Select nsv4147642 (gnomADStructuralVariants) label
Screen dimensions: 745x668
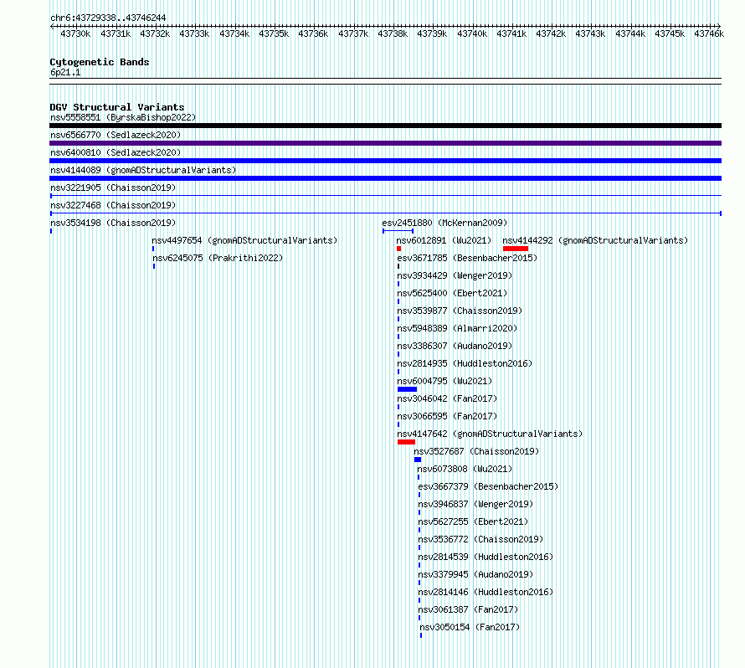tap(490, 434)
